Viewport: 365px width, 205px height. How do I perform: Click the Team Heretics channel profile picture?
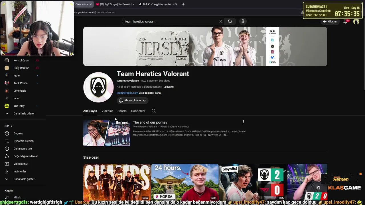point(98,87)
